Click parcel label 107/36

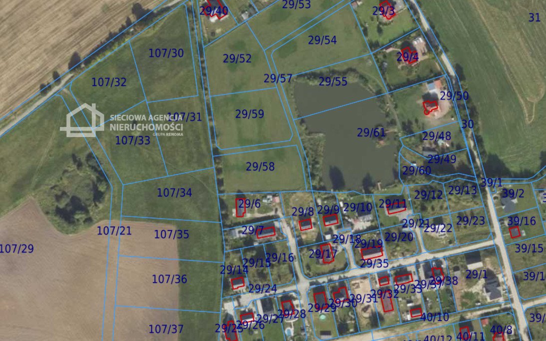pyautogui.click(x=169, y=279)
